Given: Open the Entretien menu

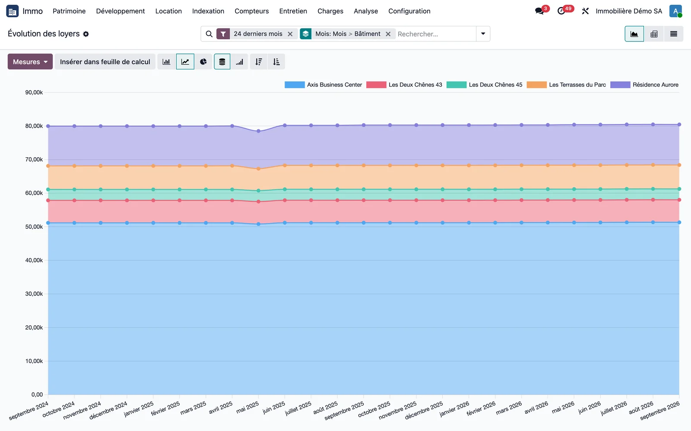Looking at the screenshot, I should [x=293, y=11].
